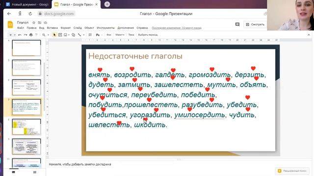The width and height of the screenshot is (314, 176).
Task: Activate the paint format tool
Action: click(36, 35)
